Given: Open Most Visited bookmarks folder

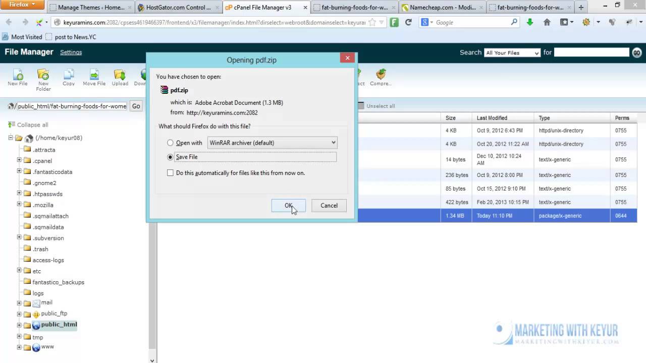Looking at the screenshot, I should tap(22, 37).
